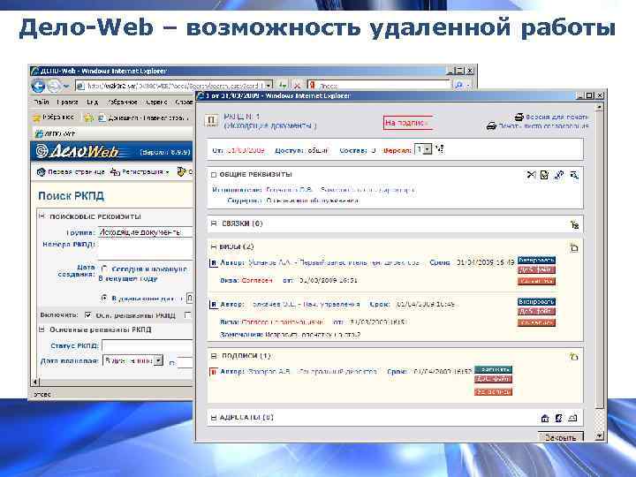The image size is (636, 477).
Task: Click the П document type icon near РКПД N 1
Action: click(211, 120)
